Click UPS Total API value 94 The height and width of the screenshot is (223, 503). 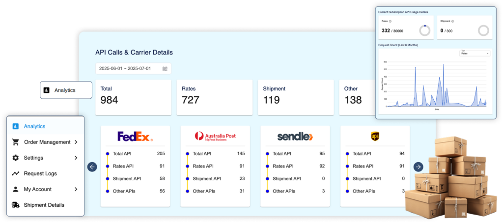coord(402,154)
